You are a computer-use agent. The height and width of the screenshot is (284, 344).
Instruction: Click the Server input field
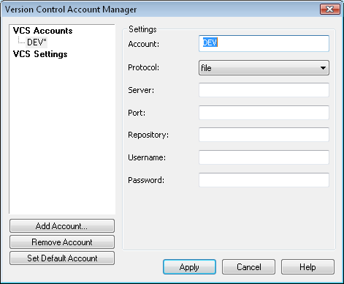click(264, 90)
